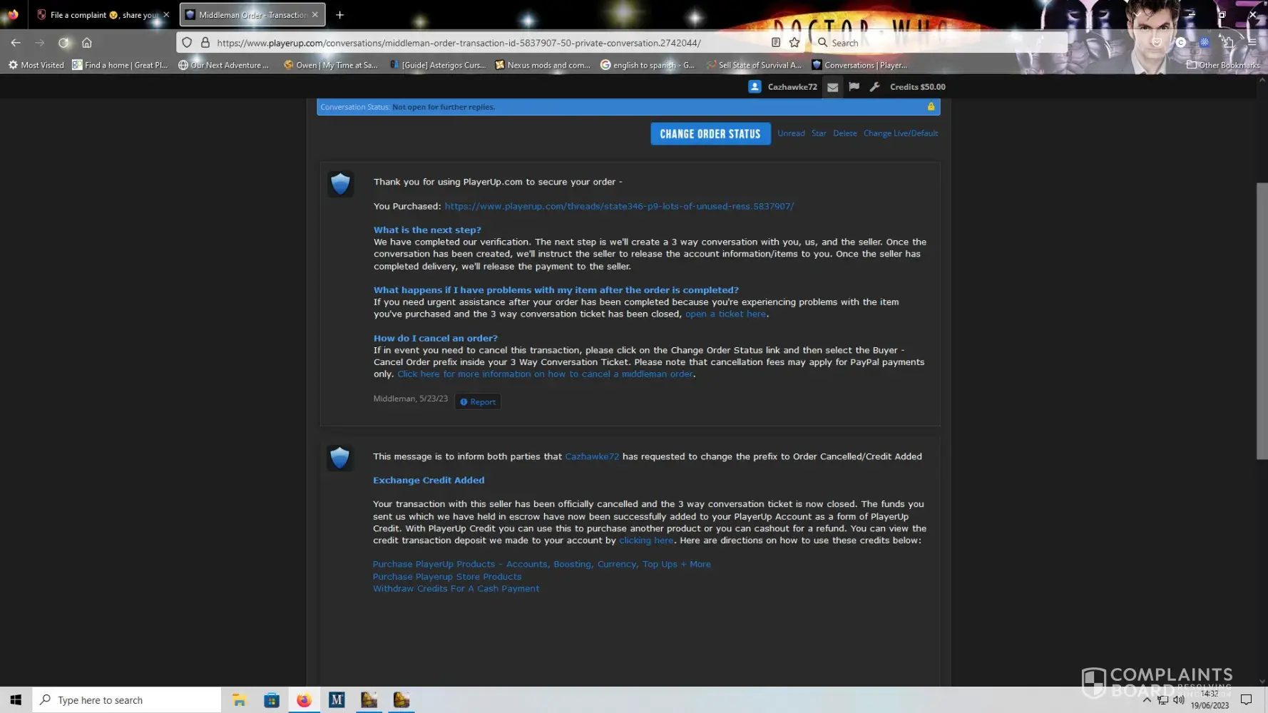Open the Firefox application menu
This screenshot has width=1268, height=713.
[1252, 43]
